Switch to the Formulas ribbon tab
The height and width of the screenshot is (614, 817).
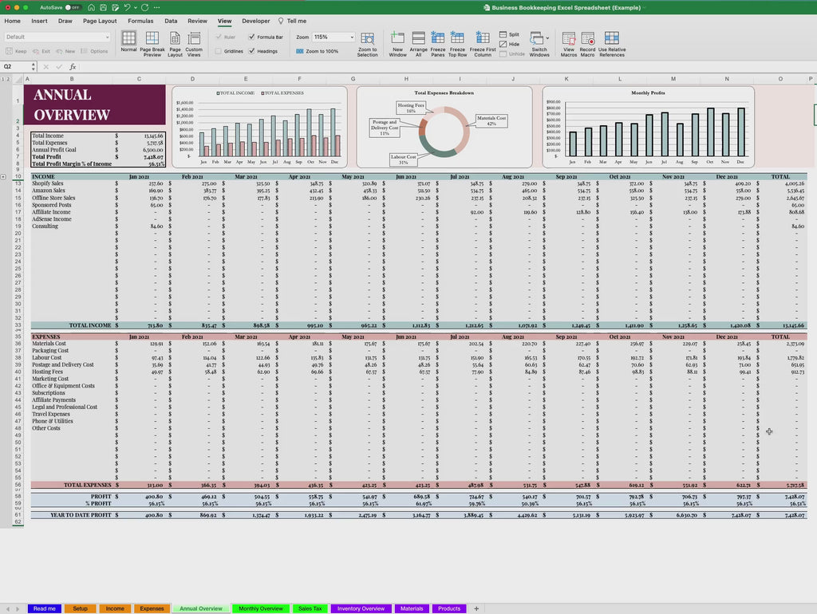click(x=140, y=21)
